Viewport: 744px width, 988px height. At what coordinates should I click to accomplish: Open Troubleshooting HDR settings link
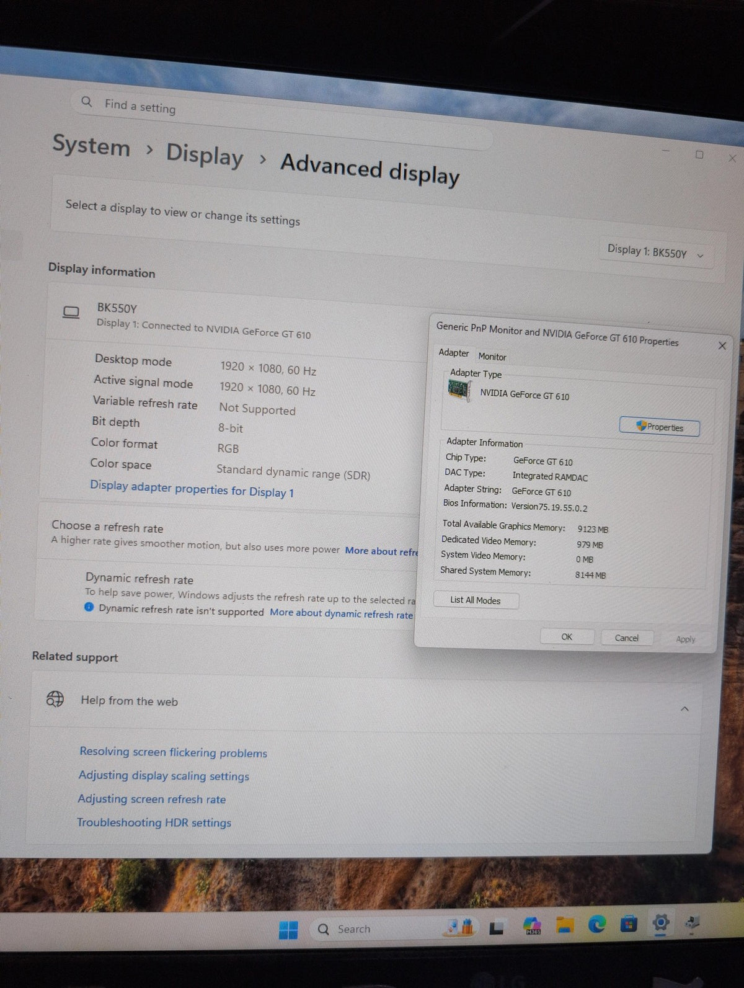(x=154, y=823)
